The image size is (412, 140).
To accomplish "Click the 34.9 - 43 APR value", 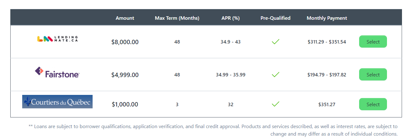I will click(231, 42).
